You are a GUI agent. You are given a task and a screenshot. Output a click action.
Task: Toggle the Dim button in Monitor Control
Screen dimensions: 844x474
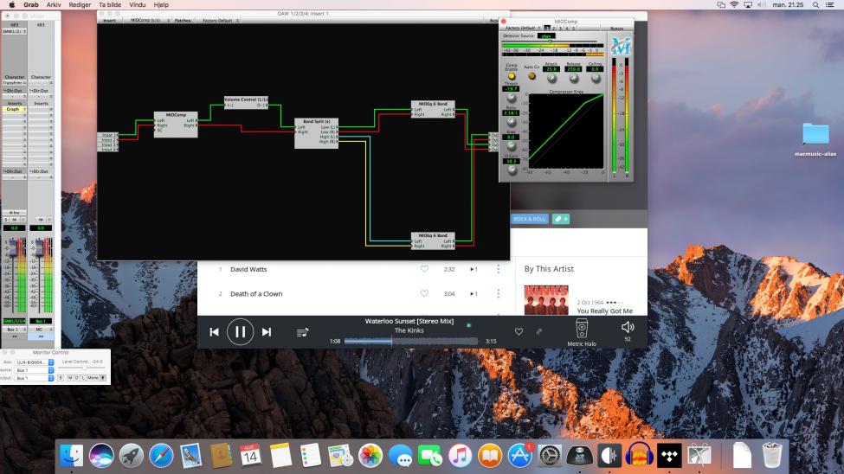click(x=76, y=378)
